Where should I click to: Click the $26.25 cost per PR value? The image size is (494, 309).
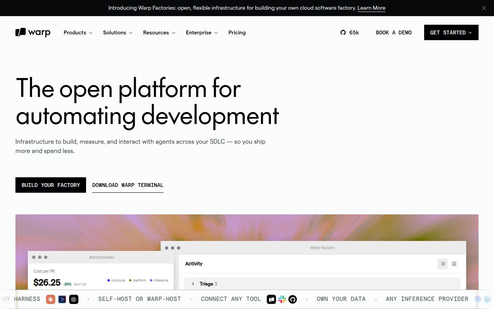[x=47, y=283]
